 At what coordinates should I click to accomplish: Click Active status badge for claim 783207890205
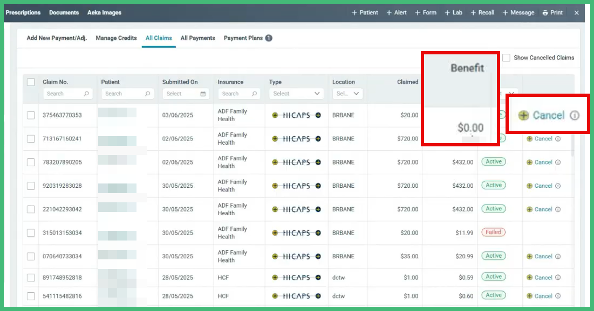[x=494, y=161]
